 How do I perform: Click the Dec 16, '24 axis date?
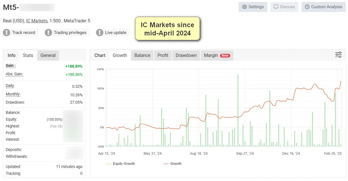[x=291, y=153]
